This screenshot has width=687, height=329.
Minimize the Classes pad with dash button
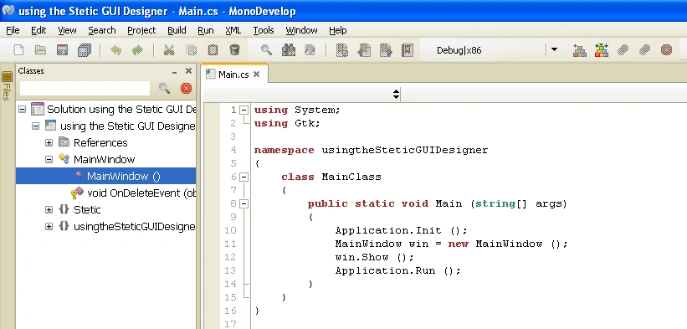point(174,71)
